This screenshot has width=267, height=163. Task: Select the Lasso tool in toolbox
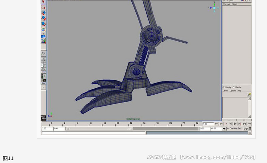[x=43, y=7]
